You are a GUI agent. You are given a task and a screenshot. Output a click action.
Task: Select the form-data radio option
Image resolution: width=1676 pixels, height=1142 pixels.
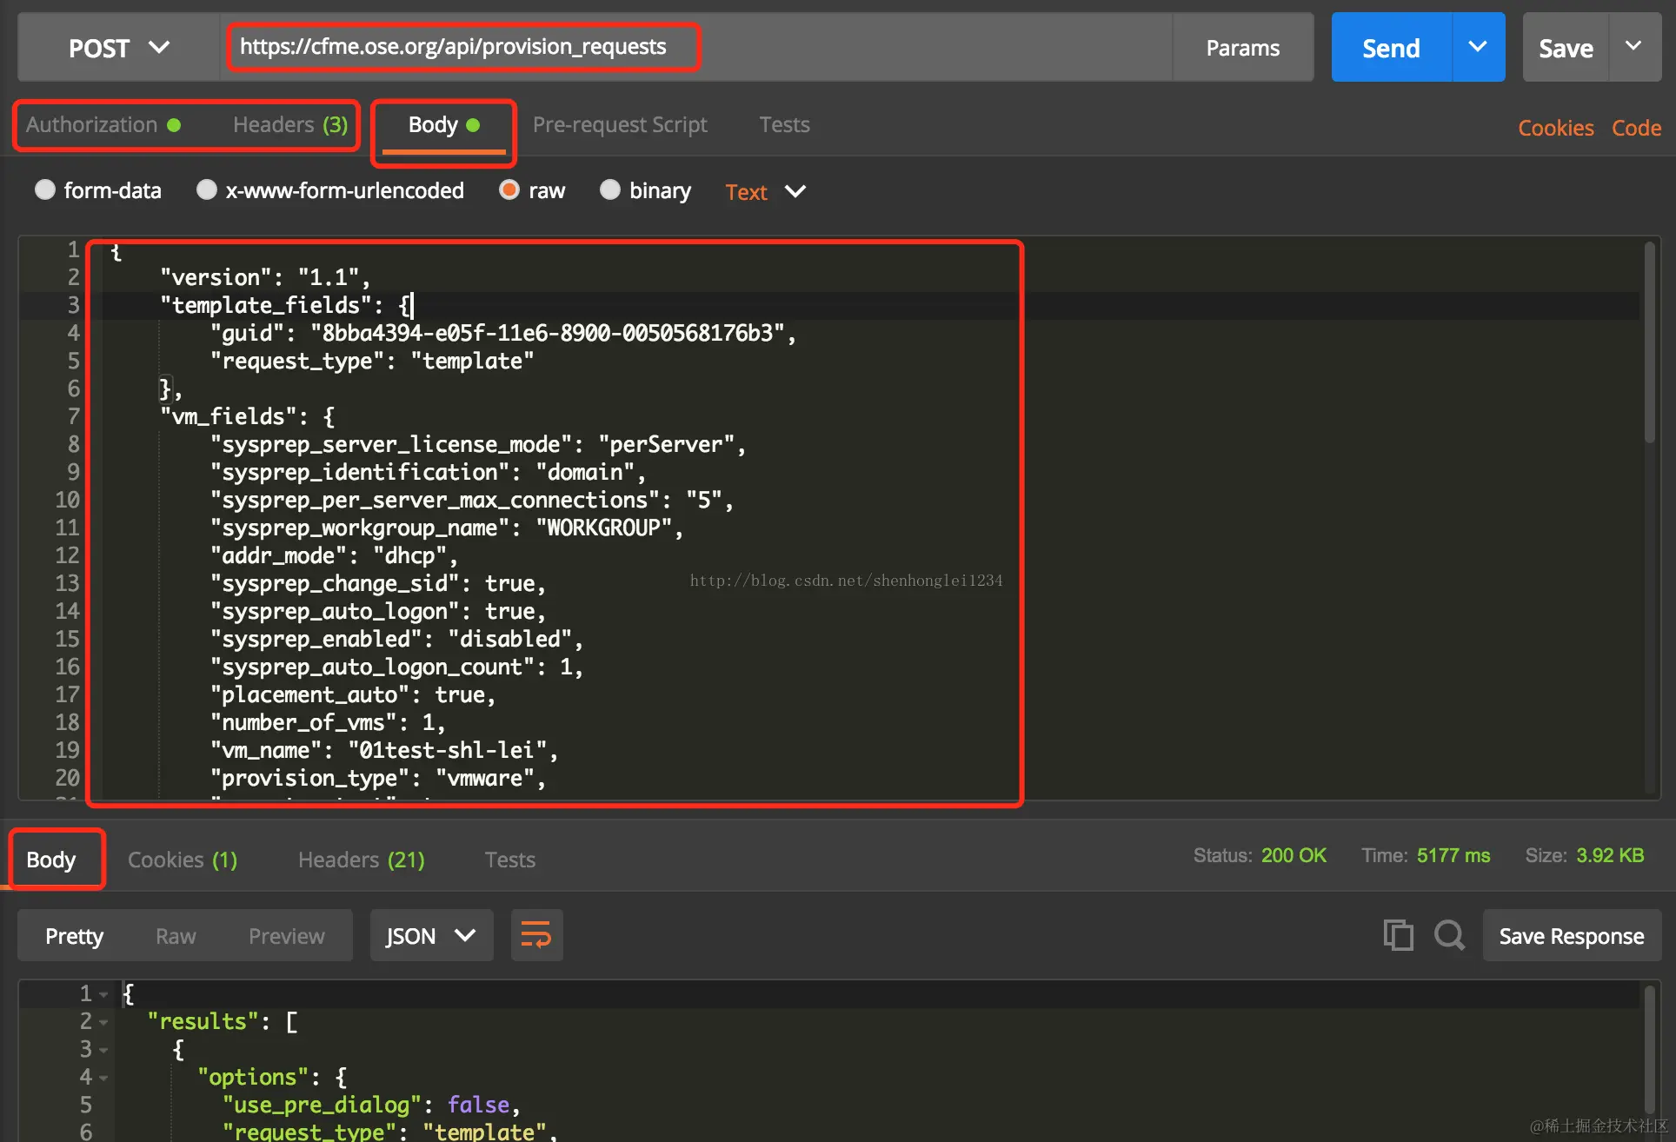tap(45, 189)
